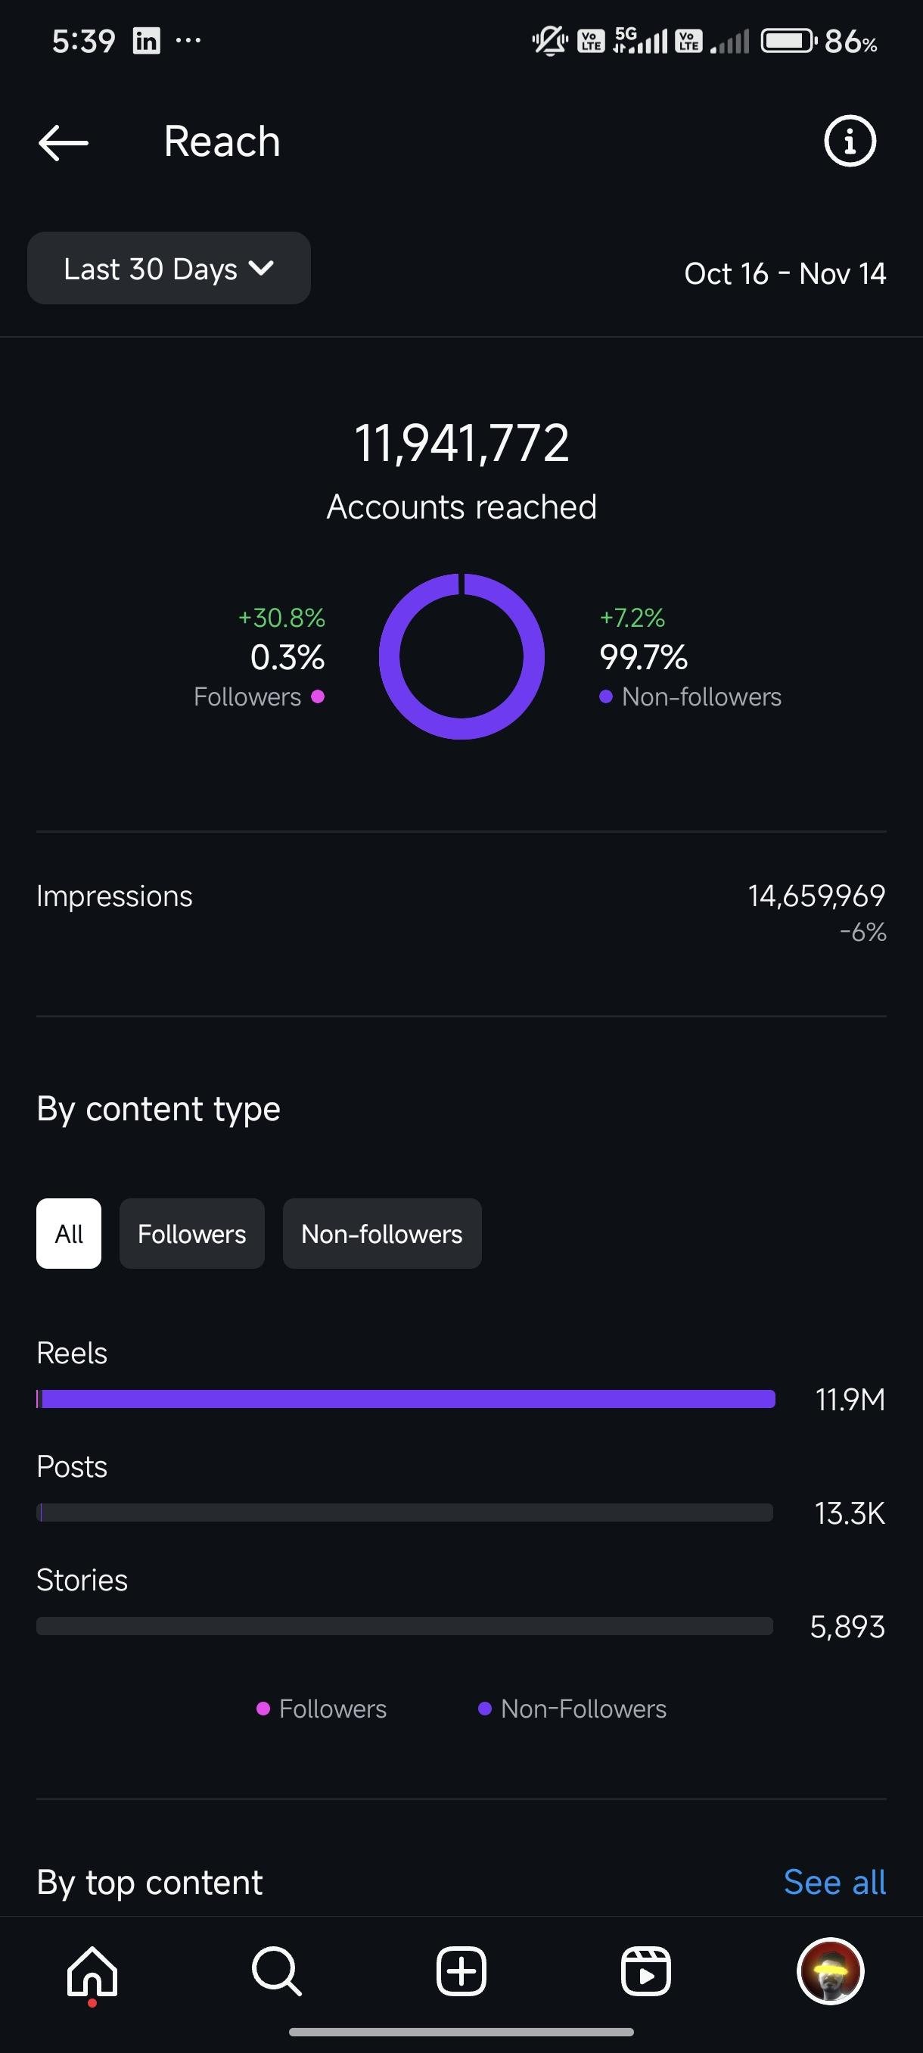Open profile via avatar picture
The image size is (923, 2053).
coord(830,1971)
